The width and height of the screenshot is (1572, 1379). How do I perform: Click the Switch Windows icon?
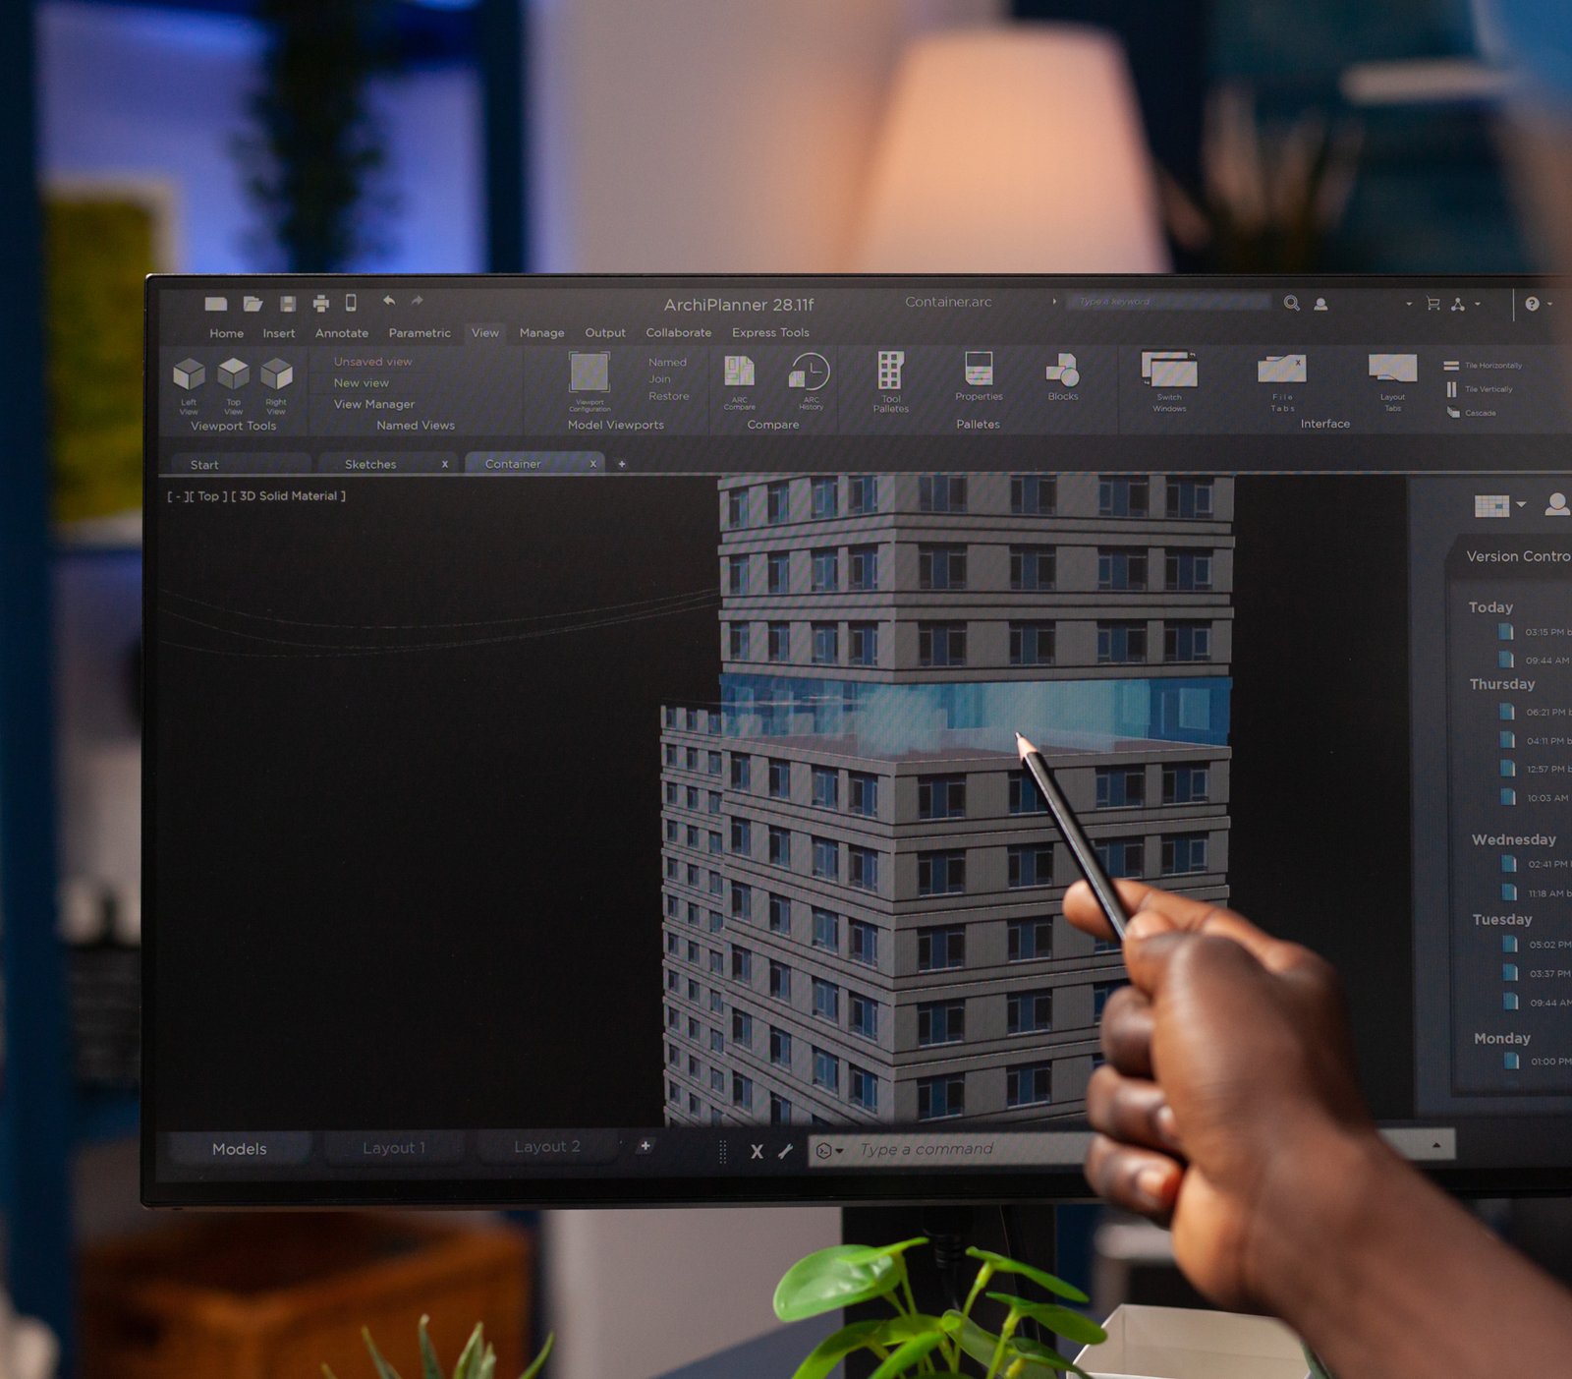tap(1169, 371)
